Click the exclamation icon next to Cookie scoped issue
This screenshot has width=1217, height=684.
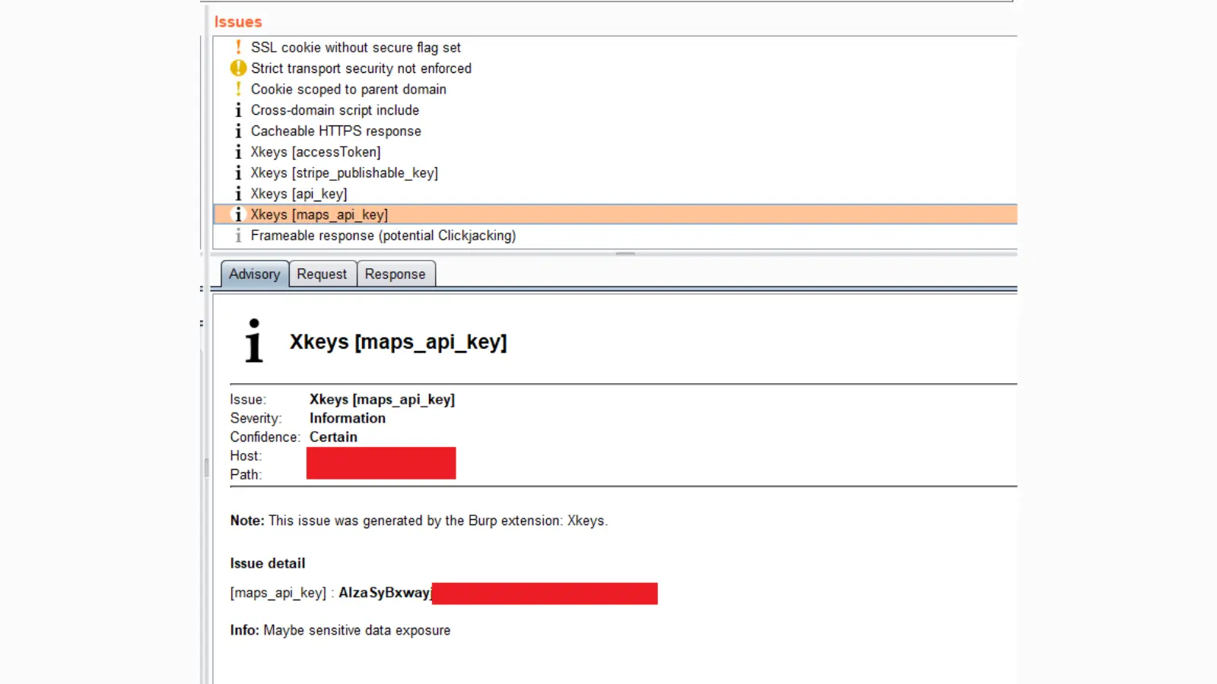(x=238, y=89)
